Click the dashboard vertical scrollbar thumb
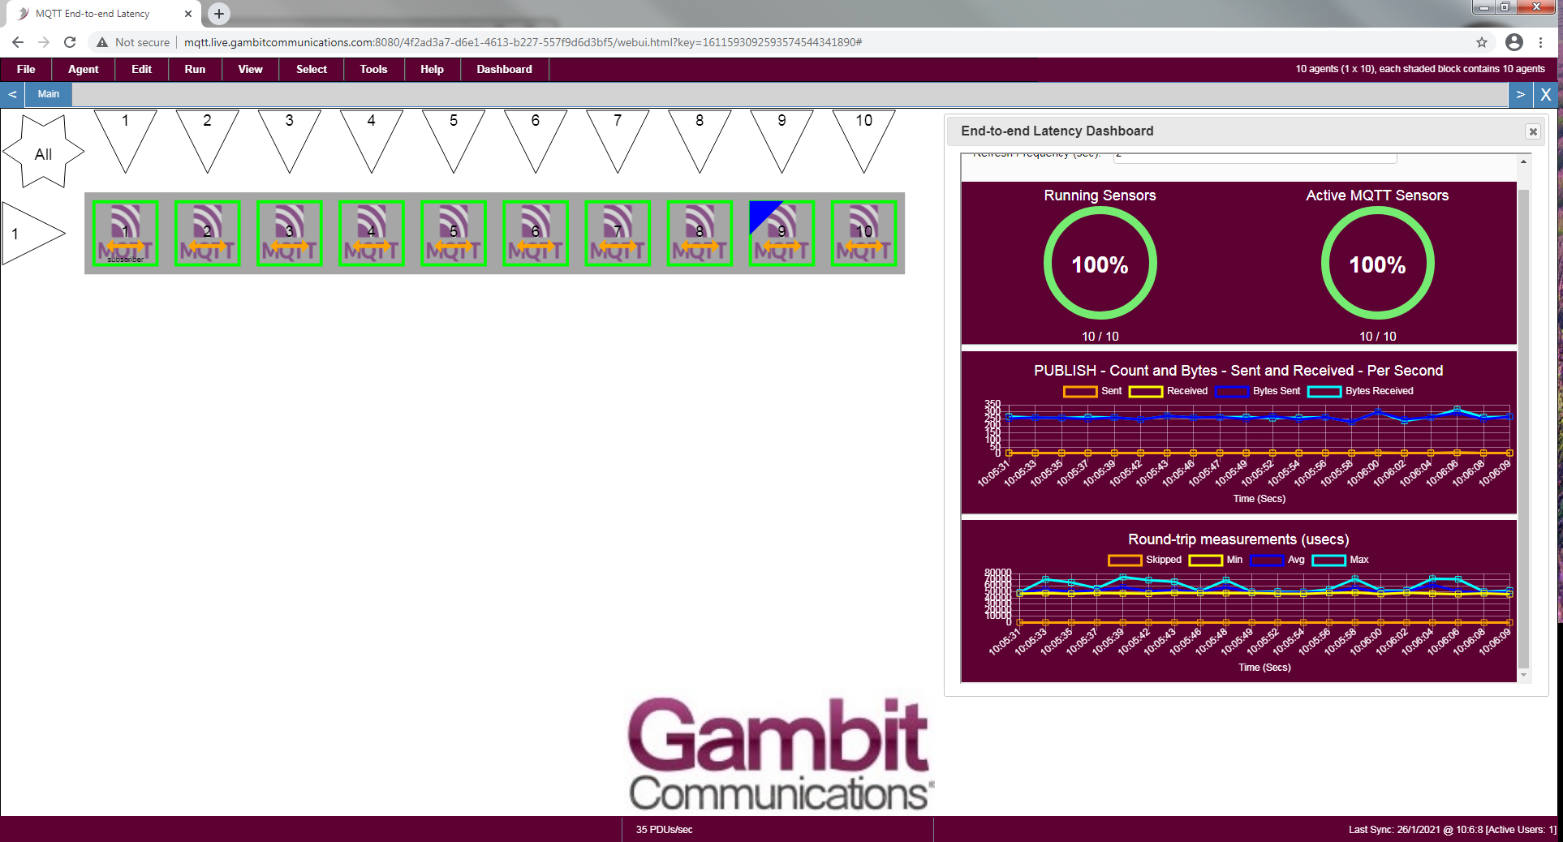This screenshot has width=1563, height=842. click(1523, 428)
